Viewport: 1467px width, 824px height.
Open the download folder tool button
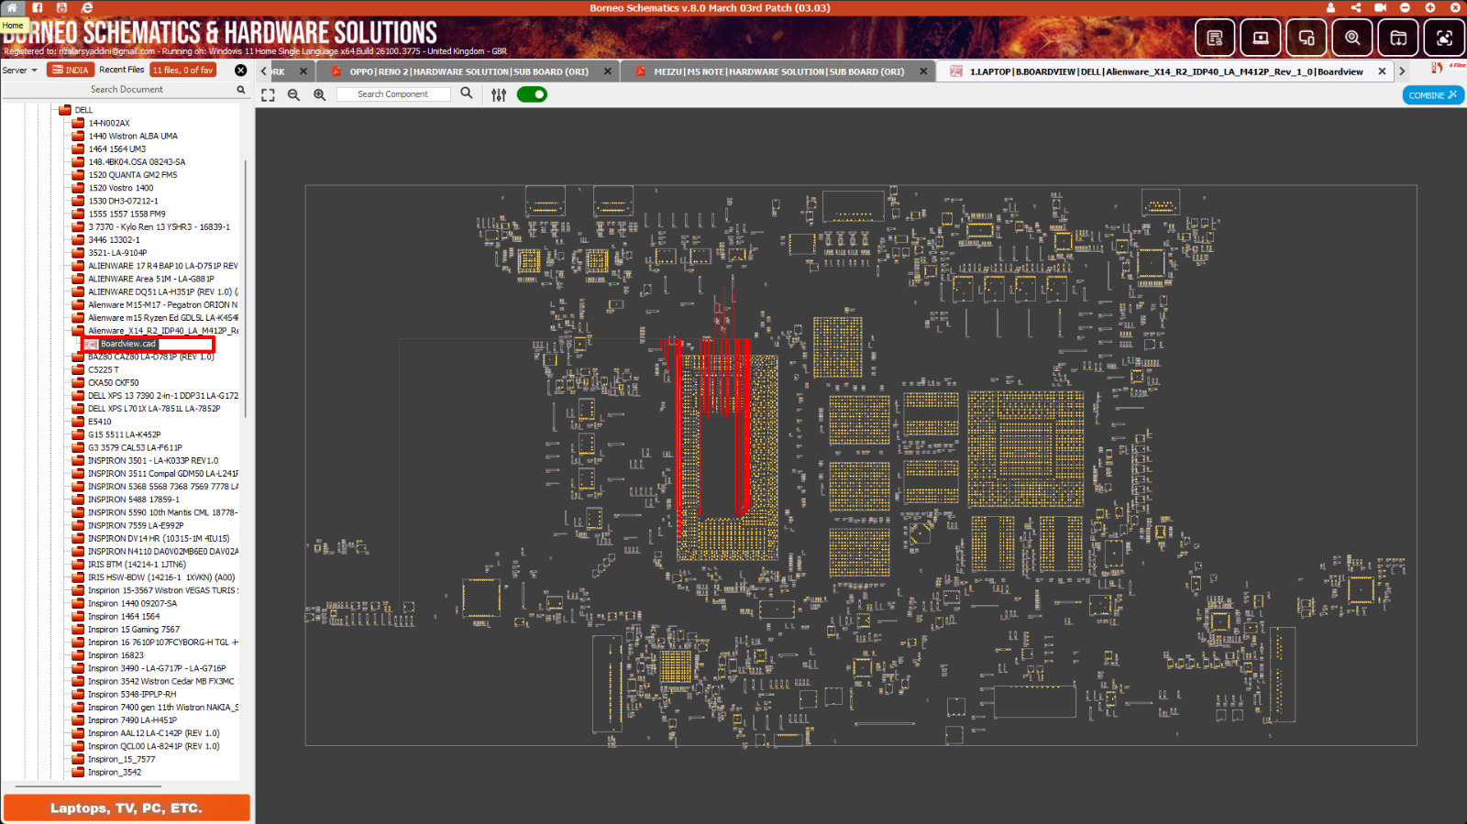[1398, 38]
